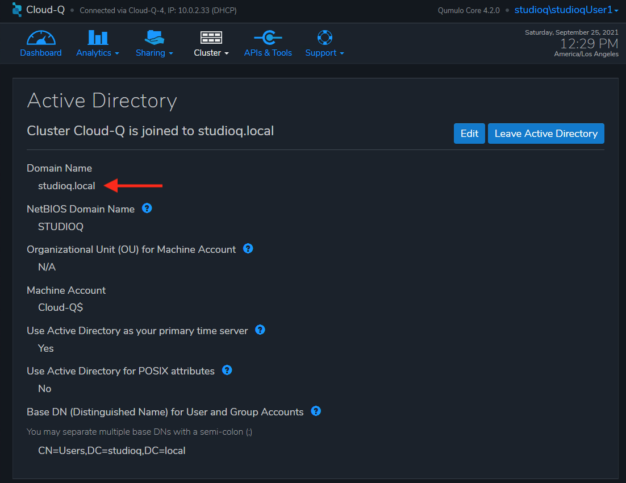Select the studioq.local domain name value
The width and height of the screenshot is (626, 483).
tap(66, 186)
